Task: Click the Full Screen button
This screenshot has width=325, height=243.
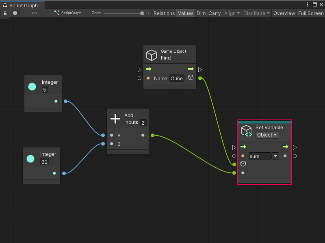Action: (310, 13)
